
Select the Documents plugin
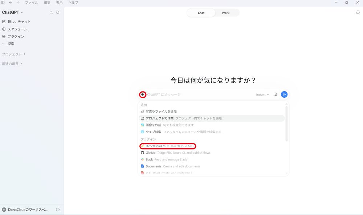212,166
